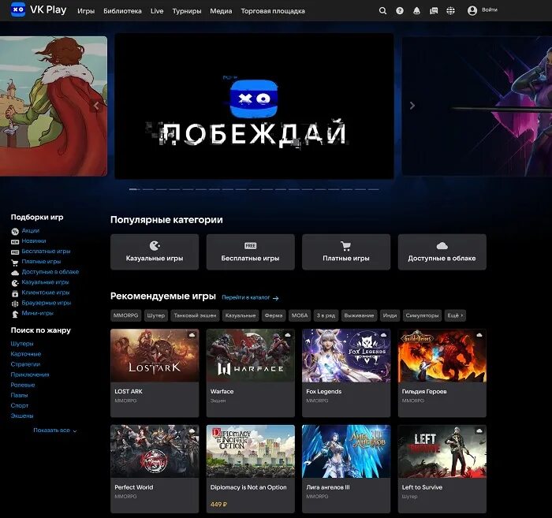Open the Платные игры category tile
The image size is (552, 518).
pyautogui.click(x=346, y=252)
